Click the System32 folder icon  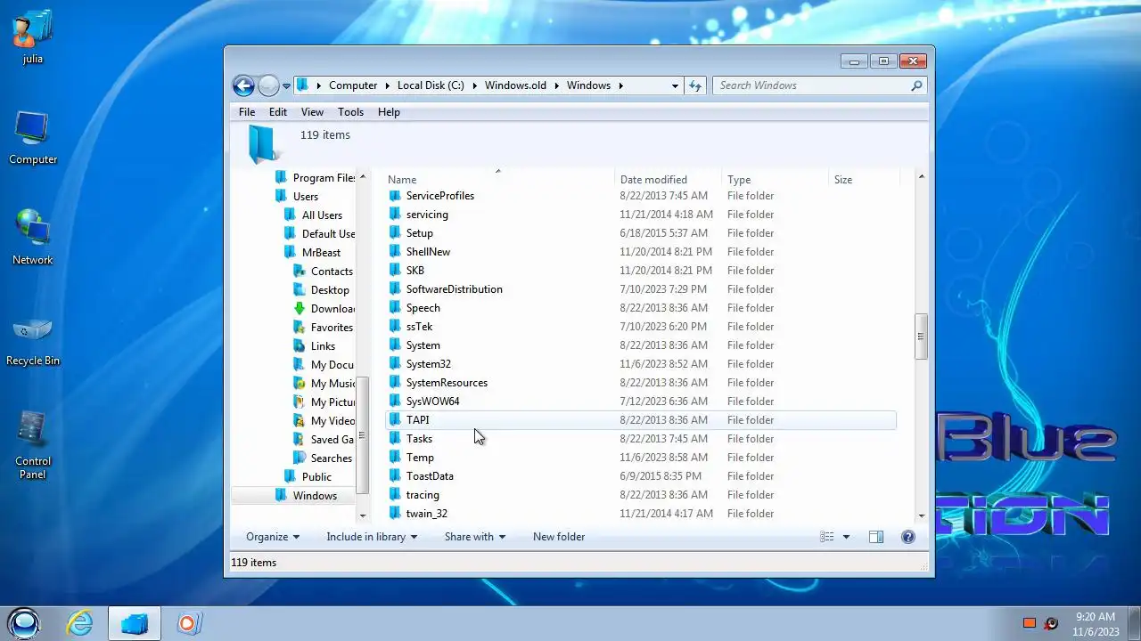pyautogui.click(x=395, y=363)
